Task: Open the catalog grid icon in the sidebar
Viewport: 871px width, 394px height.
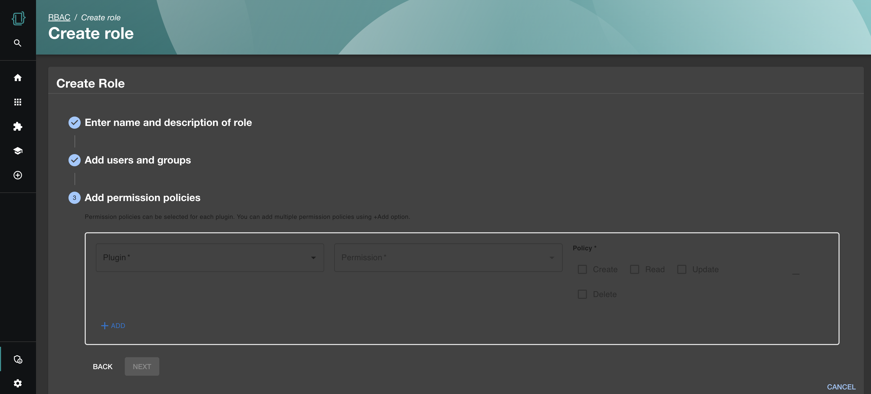Action: (x=18, y=102)
